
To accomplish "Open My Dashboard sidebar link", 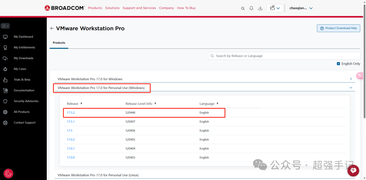I will (23, 37).
